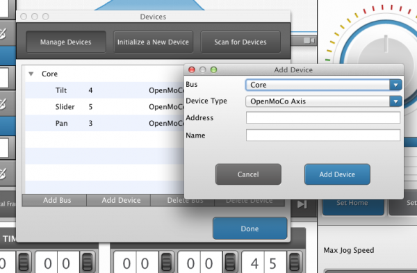
Task: Click the camera icon beside the timeline
Action: tap(309, 41)
